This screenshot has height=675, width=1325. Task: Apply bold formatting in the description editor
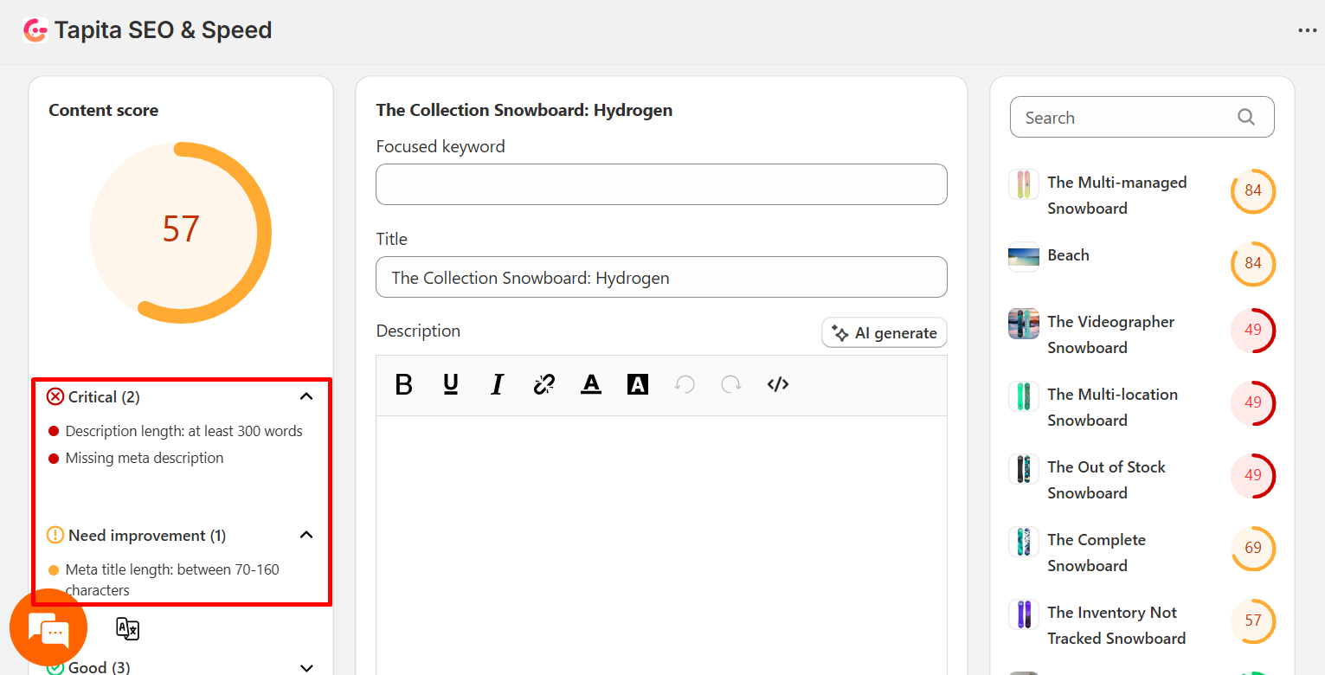pos(403,384)
